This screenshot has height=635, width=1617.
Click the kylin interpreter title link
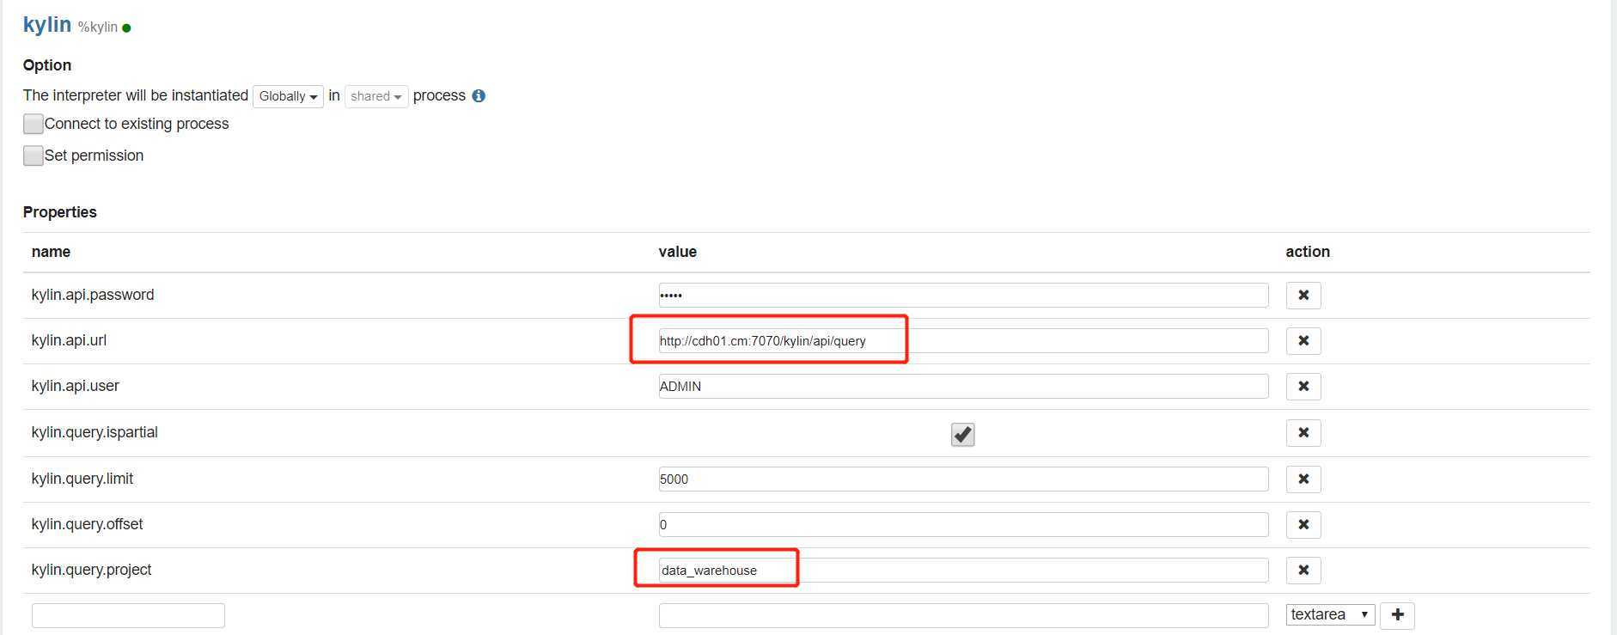click(47, 24)
